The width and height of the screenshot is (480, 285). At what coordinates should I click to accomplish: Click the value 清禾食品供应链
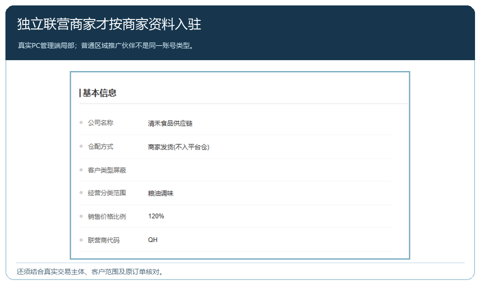coord(170,123)
